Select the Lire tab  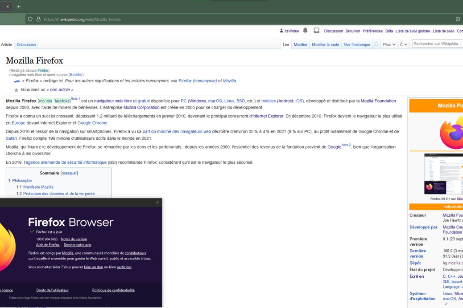coord(286,45)
